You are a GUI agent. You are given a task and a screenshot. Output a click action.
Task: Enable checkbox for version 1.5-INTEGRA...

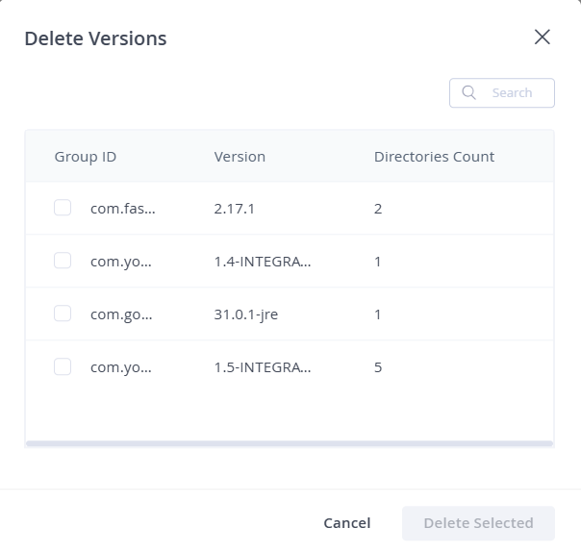point(63,366)
